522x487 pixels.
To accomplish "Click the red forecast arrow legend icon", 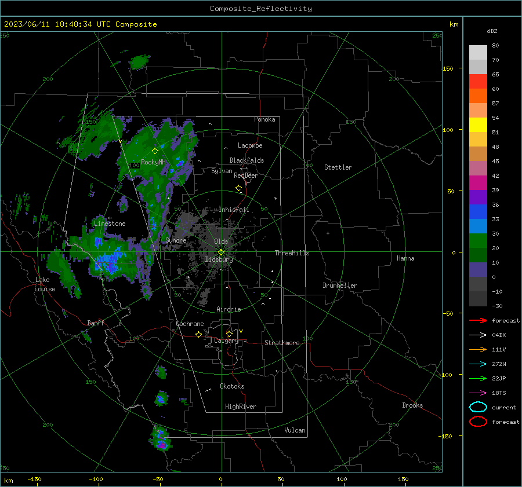I will (x=478, y=320).
